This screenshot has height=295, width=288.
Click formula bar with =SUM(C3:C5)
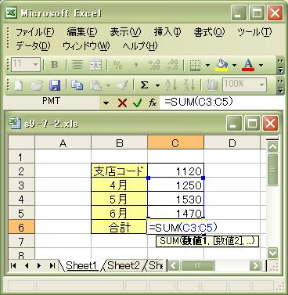click(221, 103)
